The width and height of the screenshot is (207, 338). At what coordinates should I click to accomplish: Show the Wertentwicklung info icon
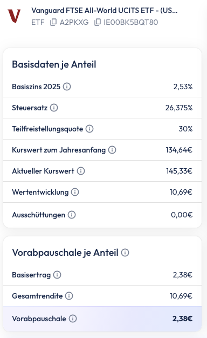pos(75,192)
